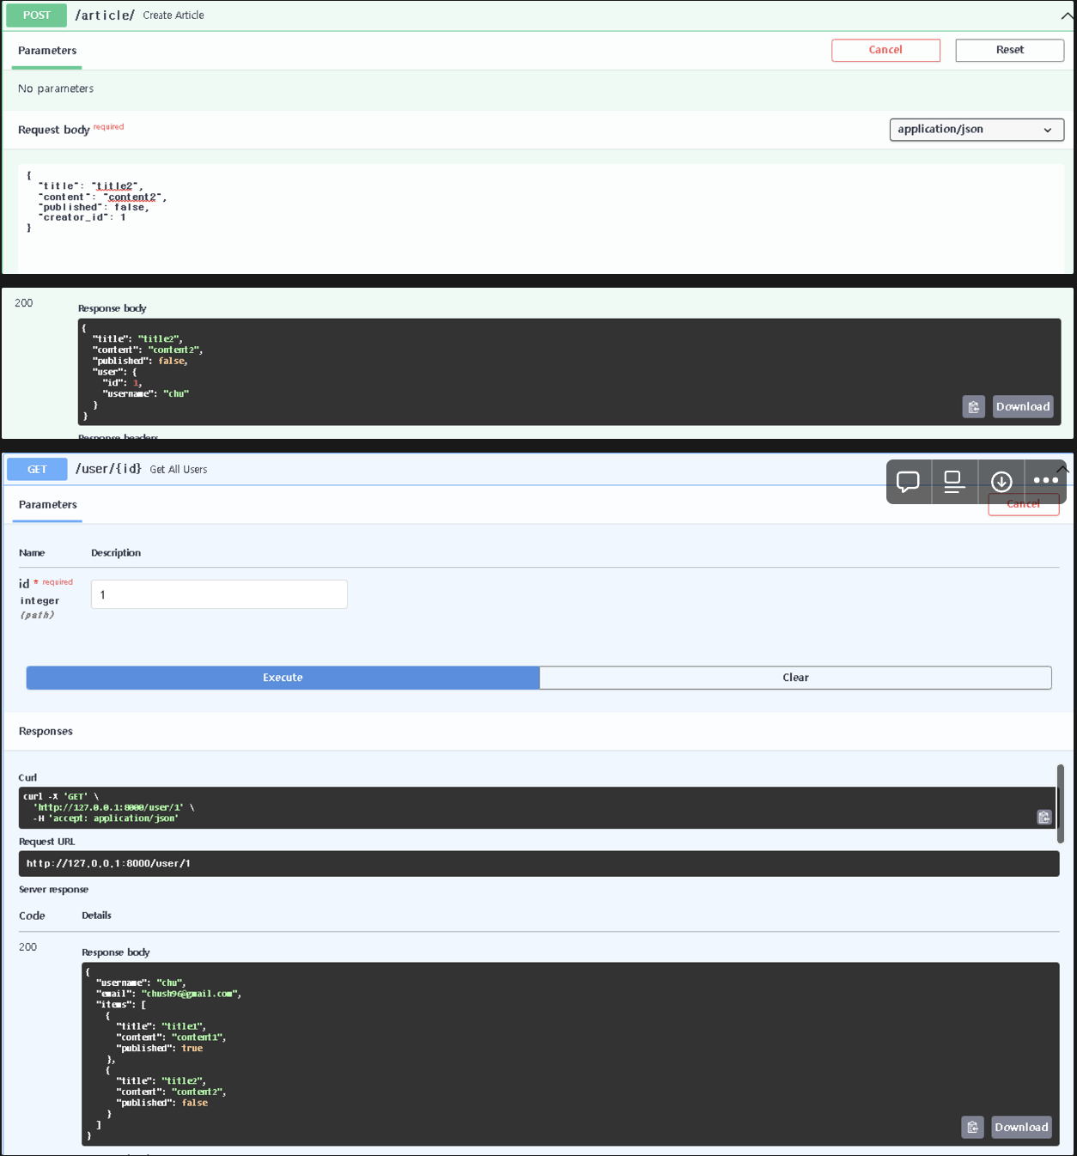Click the Reset button
The image size is (1077, 1156).
[x=1009, y=50]
